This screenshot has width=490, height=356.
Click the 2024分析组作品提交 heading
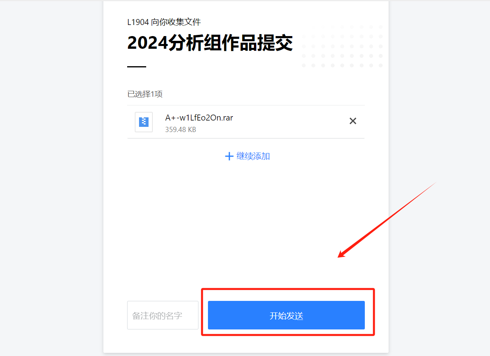210,43
